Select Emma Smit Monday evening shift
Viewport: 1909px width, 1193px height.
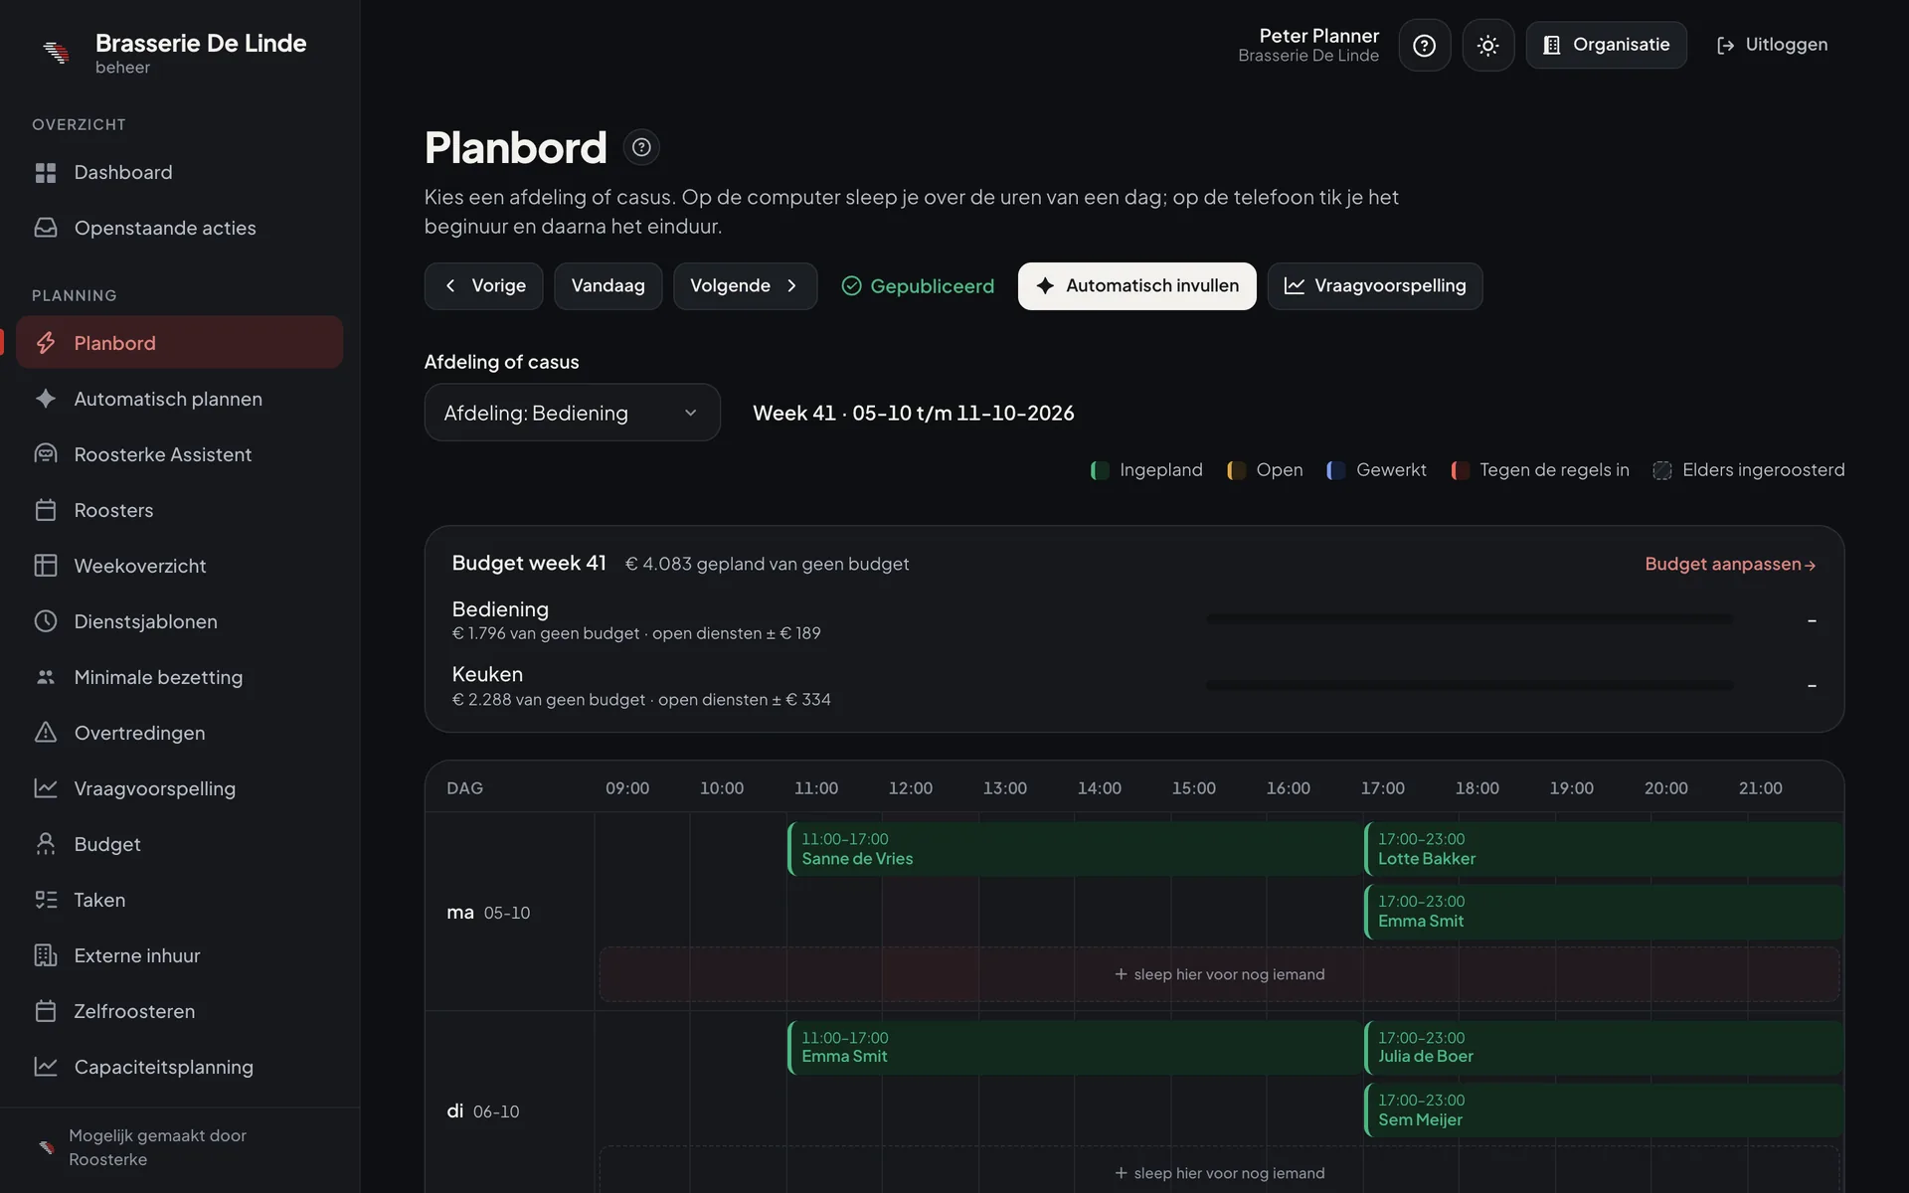point(1604,912)
